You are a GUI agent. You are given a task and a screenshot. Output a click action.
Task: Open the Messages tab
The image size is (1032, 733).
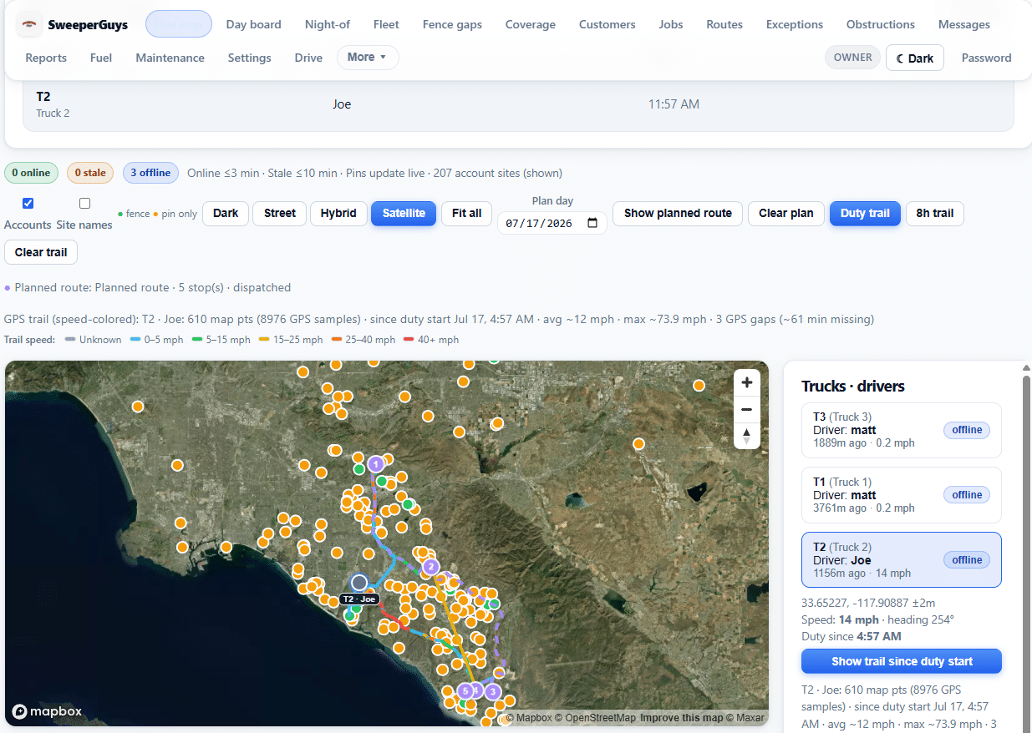pyautogui.click(x=964, y=24)
